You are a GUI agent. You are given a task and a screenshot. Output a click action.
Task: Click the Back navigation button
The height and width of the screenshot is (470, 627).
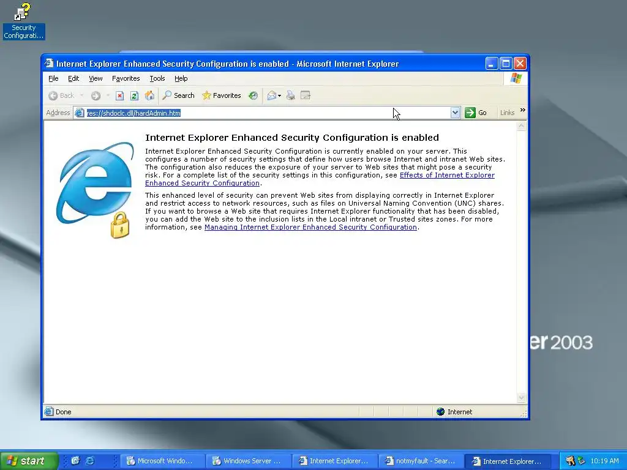[61, 95]
